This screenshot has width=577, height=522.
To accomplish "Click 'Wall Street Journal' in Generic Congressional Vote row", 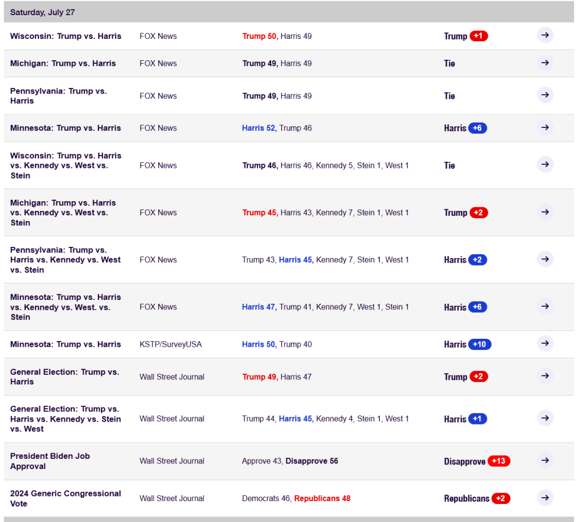I will [172, 498].
